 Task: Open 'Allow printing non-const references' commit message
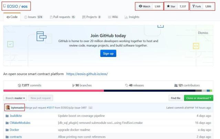click(x=82, y=137)
